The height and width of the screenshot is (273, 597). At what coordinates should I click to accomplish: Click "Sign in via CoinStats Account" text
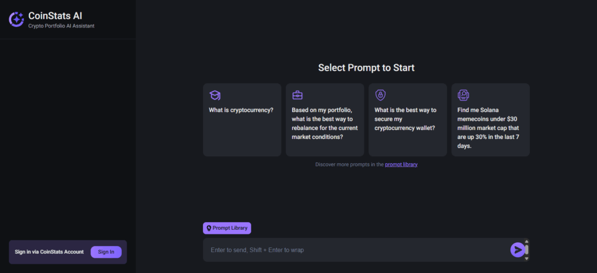coord(50,252)
